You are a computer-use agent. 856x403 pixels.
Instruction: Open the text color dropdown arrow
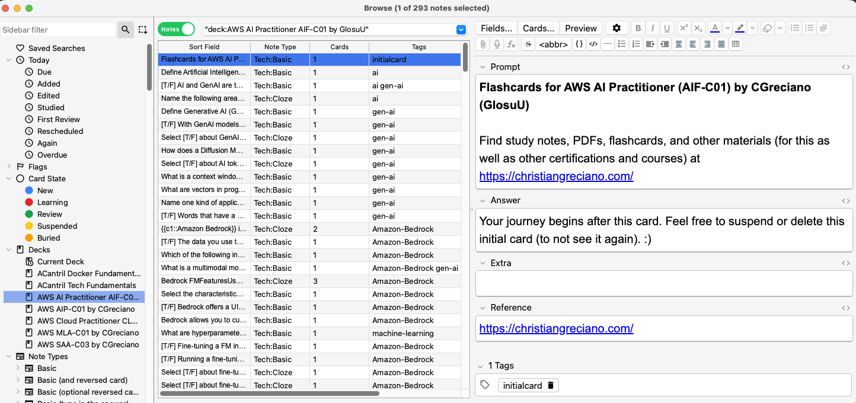point(727,28)
